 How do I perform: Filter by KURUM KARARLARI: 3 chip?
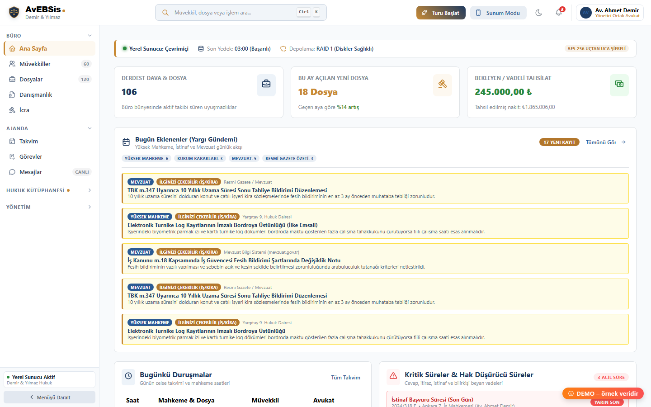coord(200,159)
